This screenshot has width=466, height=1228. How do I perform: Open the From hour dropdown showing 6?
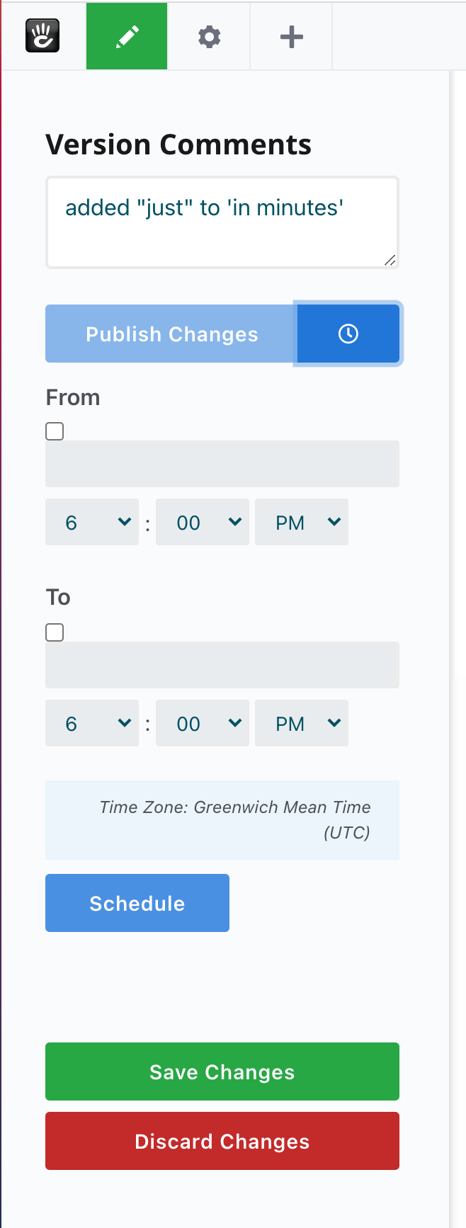(91, 522)
